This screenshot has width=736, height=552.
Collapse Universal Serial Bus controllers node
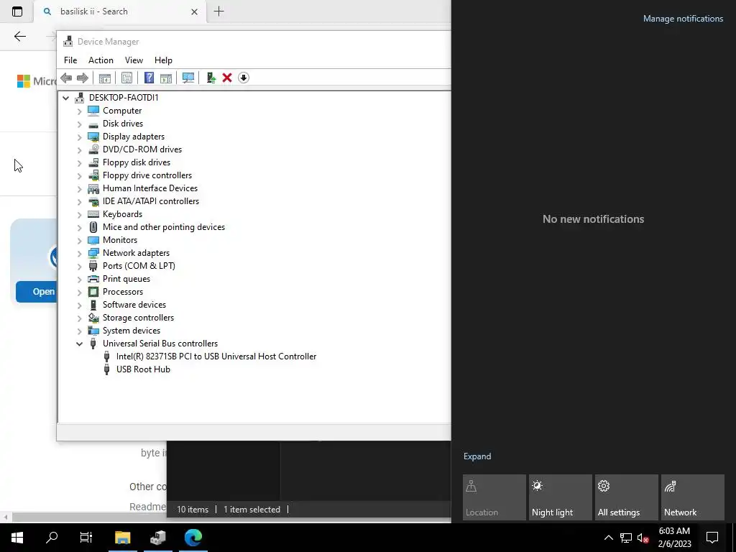[79, 344]
